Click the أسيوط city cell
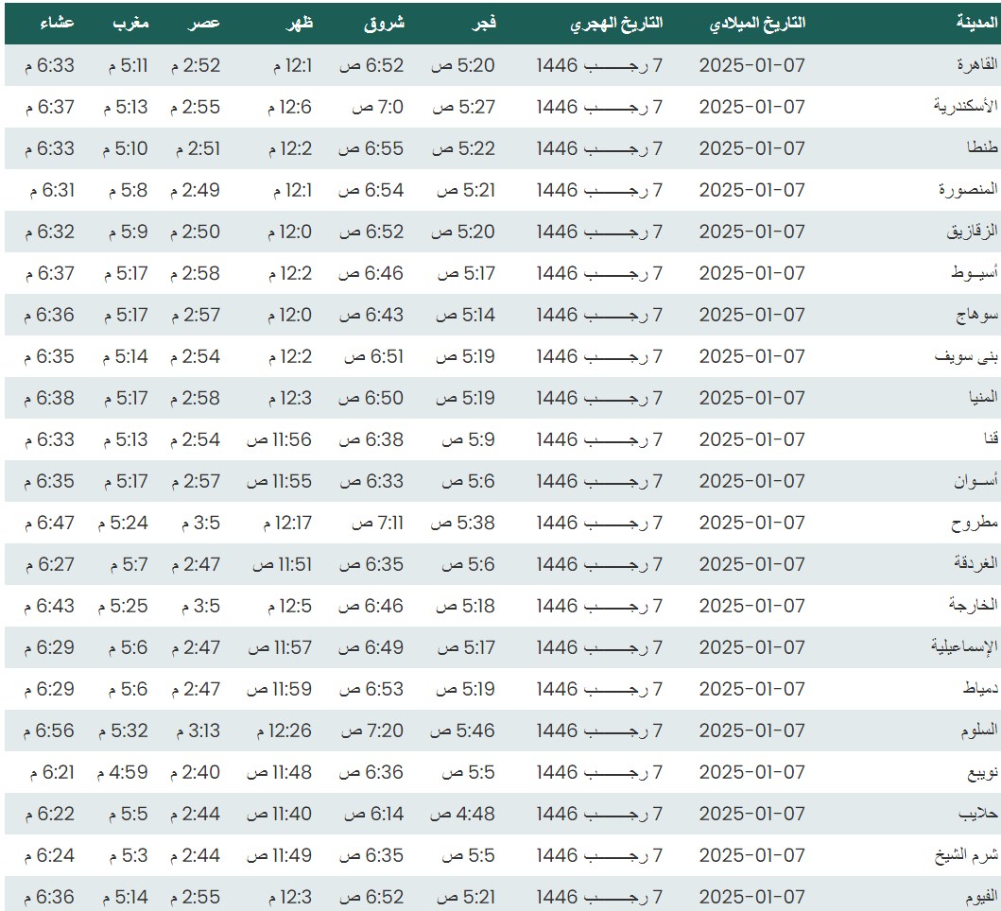Screen dimensions: 1001x911 tap(974, 273)
